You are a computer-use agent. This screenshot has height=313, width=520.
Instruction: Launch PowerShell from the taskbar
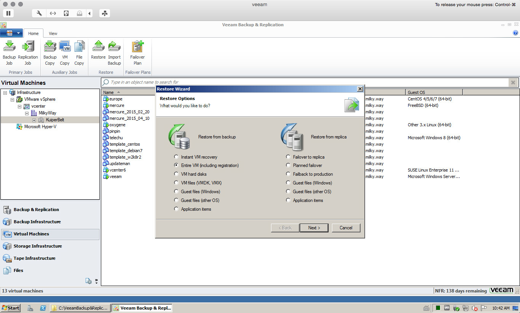[x=43, y=308]
